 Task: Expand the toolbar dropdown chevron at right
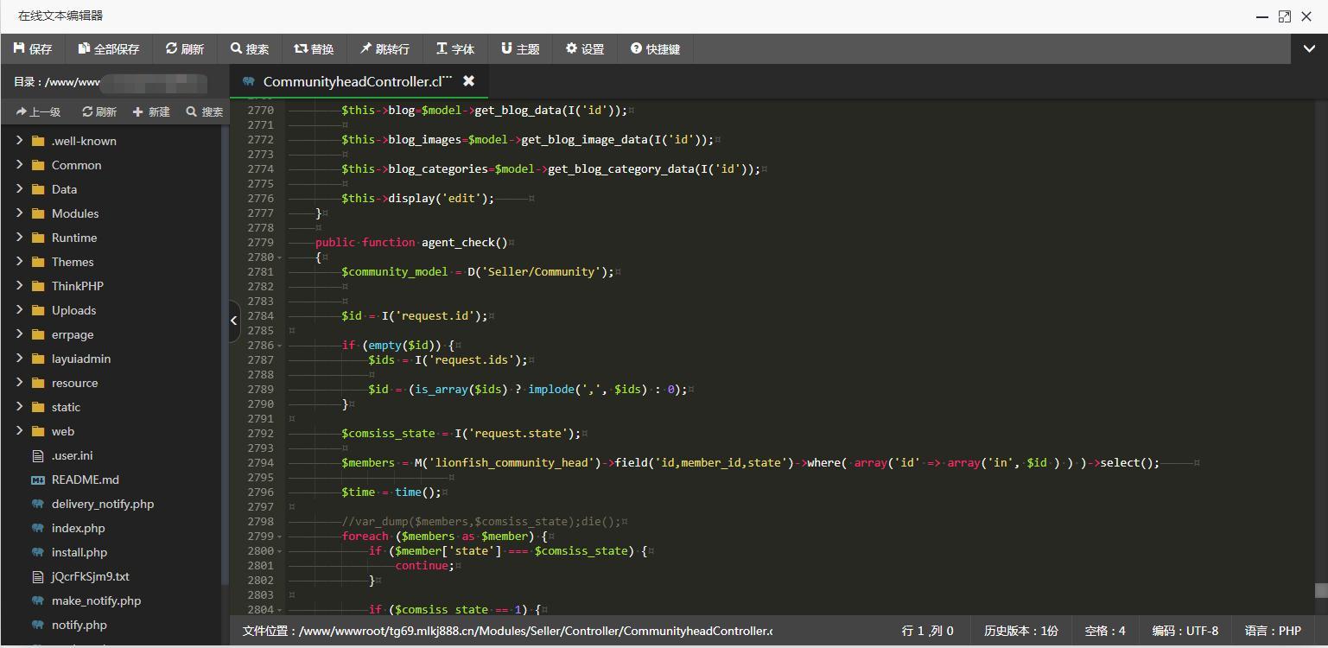1309,49
